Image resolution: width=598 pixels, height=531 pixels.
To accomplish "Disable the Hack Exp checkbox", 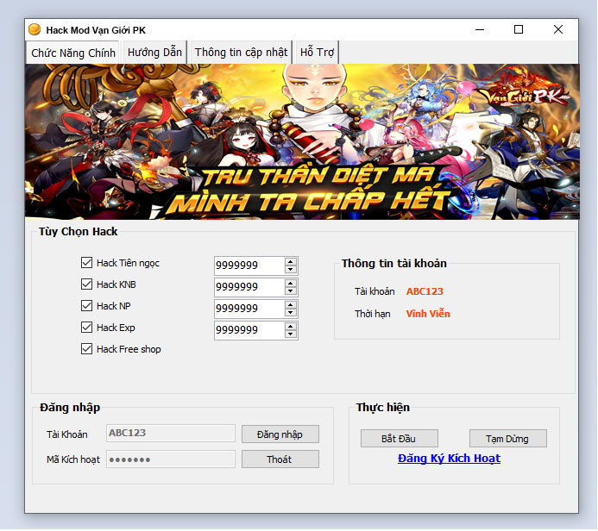I will 86,328.
